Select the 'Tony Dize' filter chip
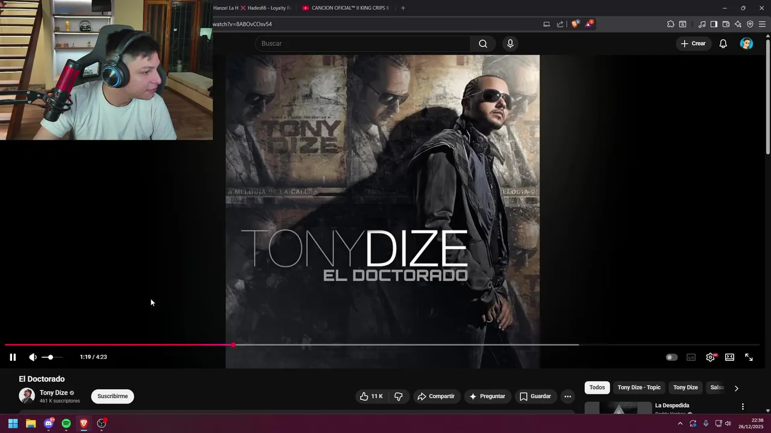This screenshot has height=433, width=771. click(x=685, y=387)
